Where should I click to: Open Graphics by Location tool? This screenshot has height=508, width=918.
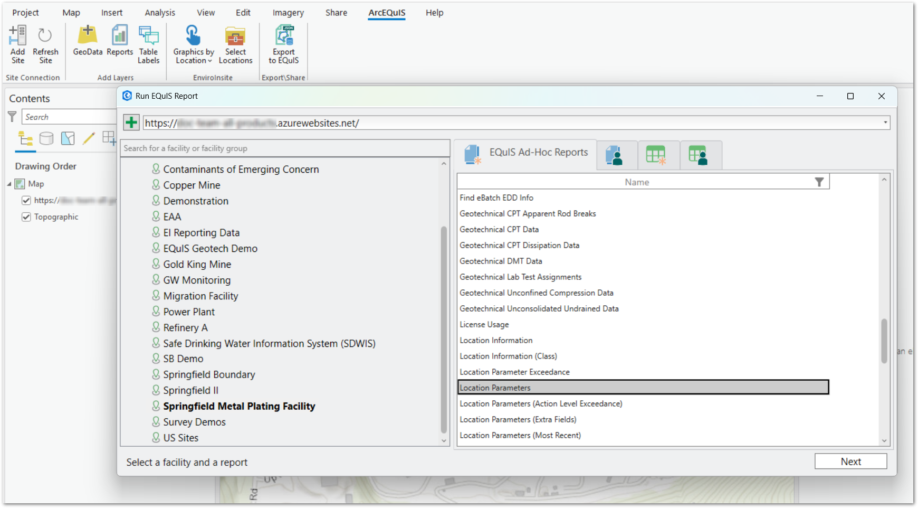[193, 35]
